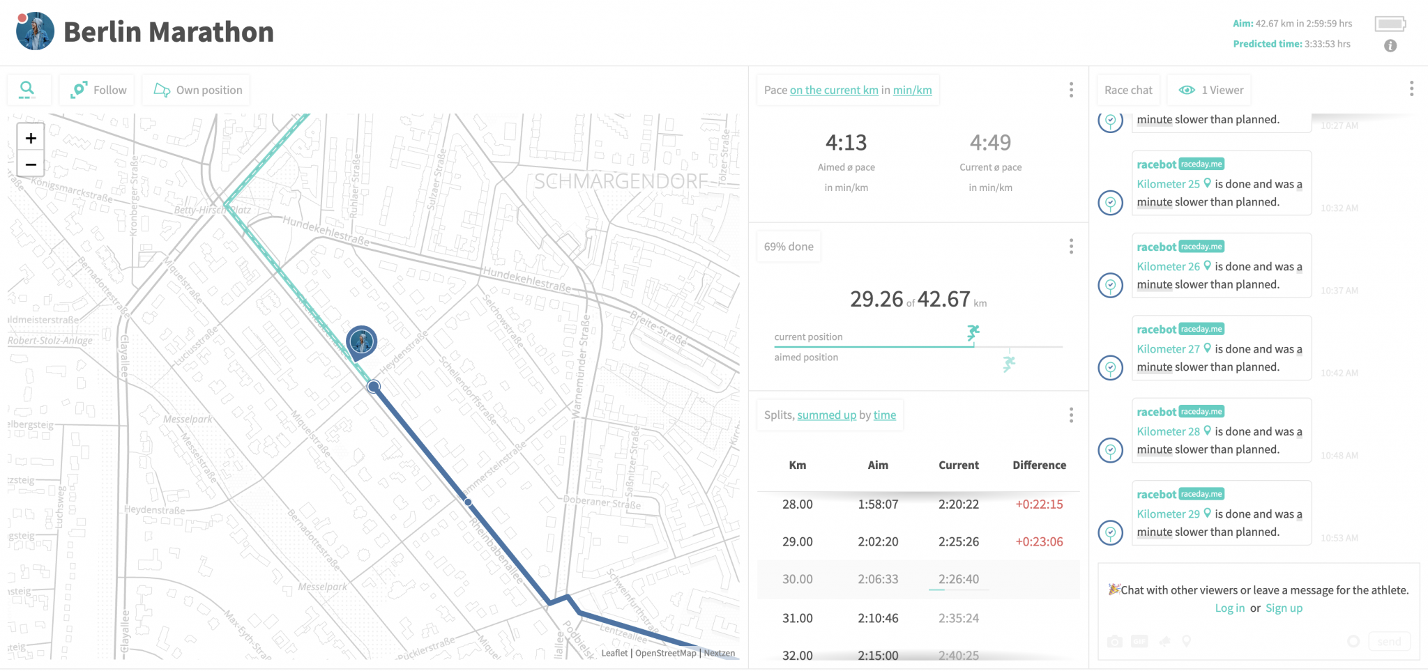Enable Follow mode on the map

(97, 89)
